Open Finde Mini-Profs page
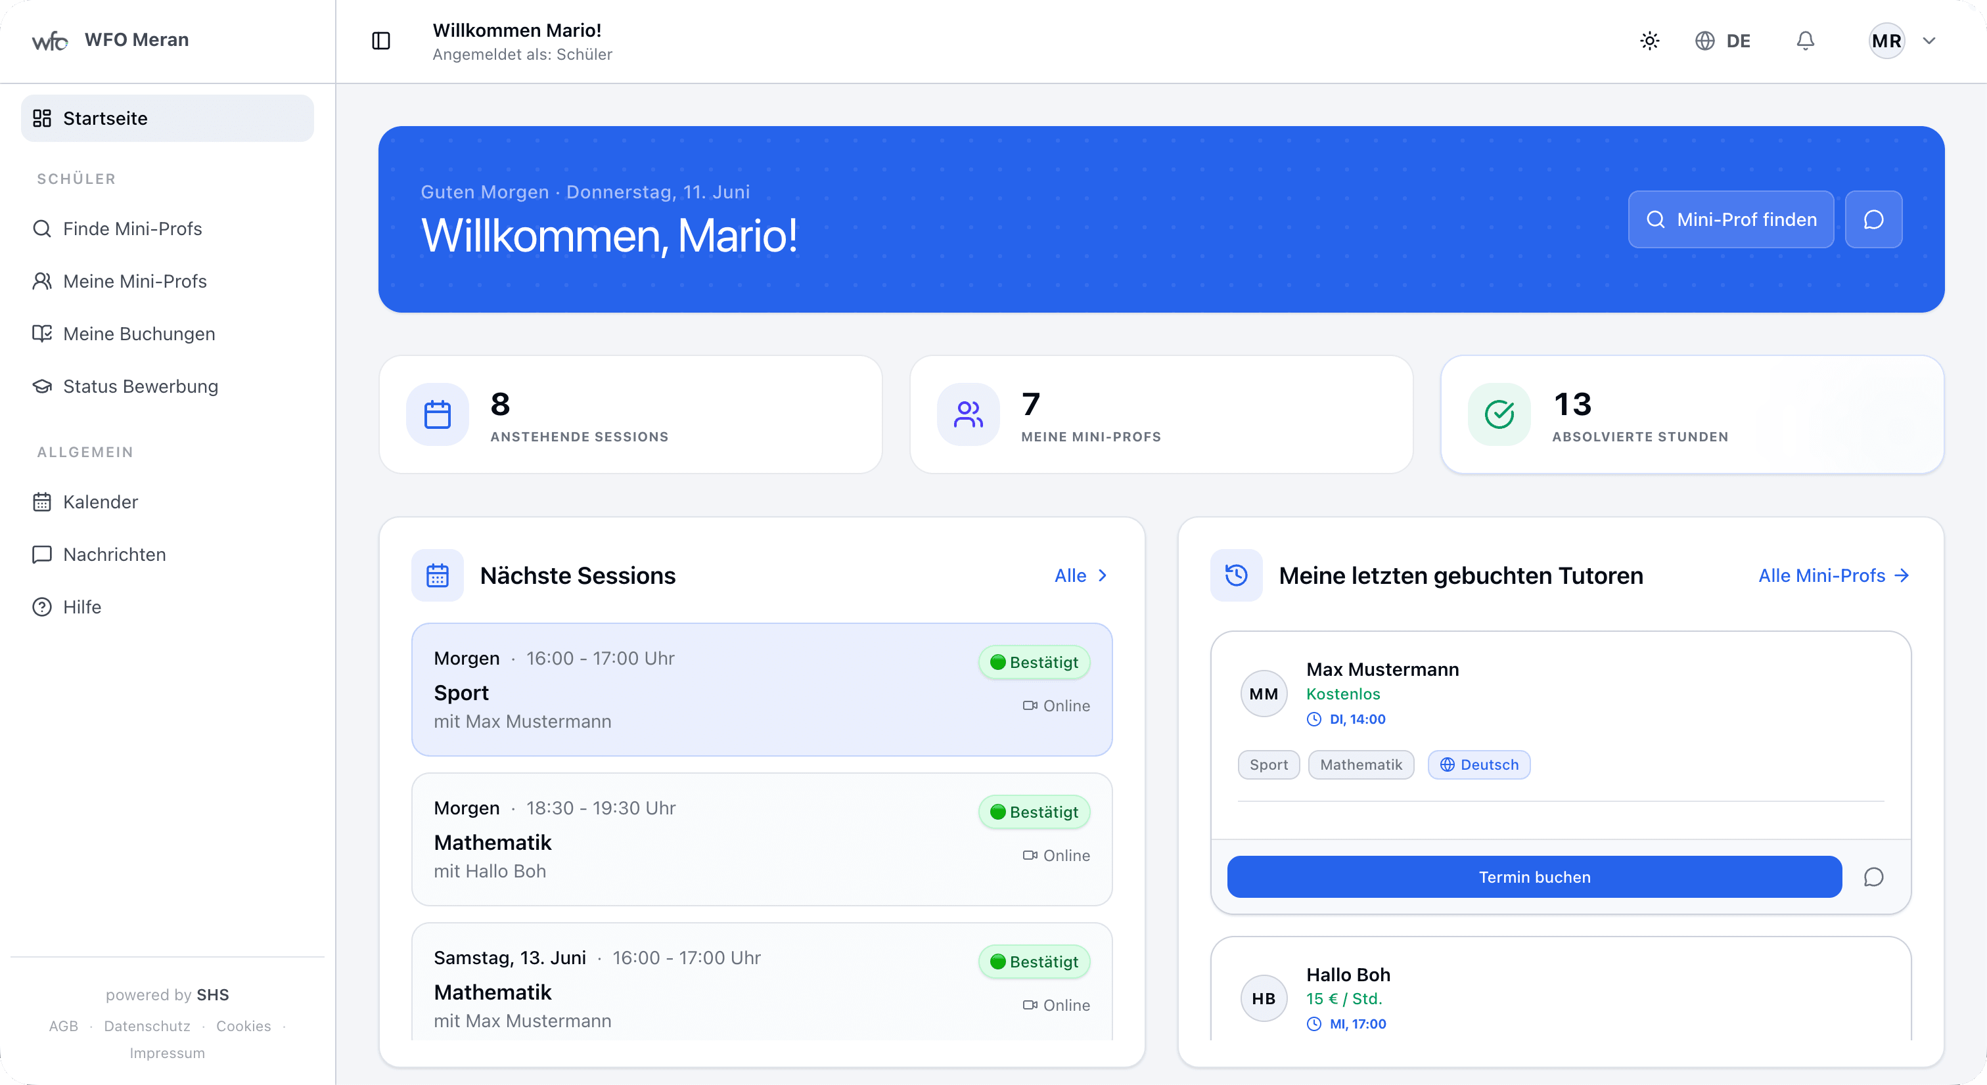 pos(167,229)
